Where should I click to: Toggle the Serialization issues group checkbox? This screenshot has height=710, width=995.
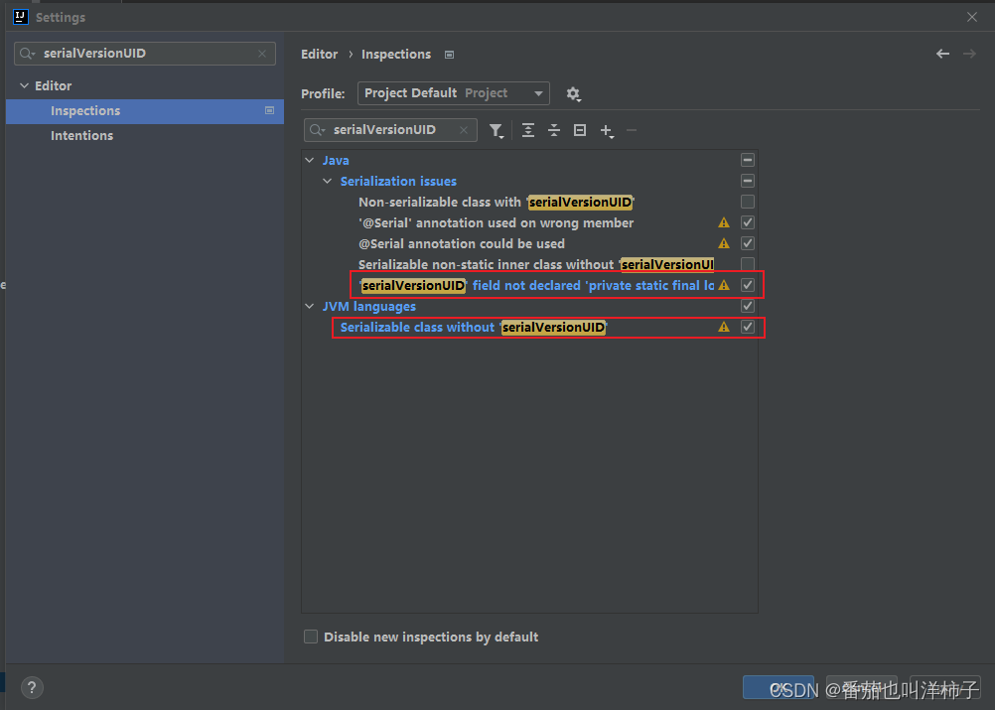pos(748,181)
